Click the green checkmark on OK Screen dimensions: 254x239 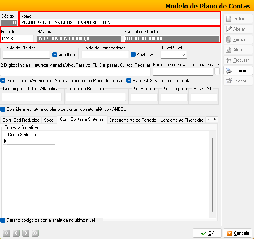pos(203,234)
